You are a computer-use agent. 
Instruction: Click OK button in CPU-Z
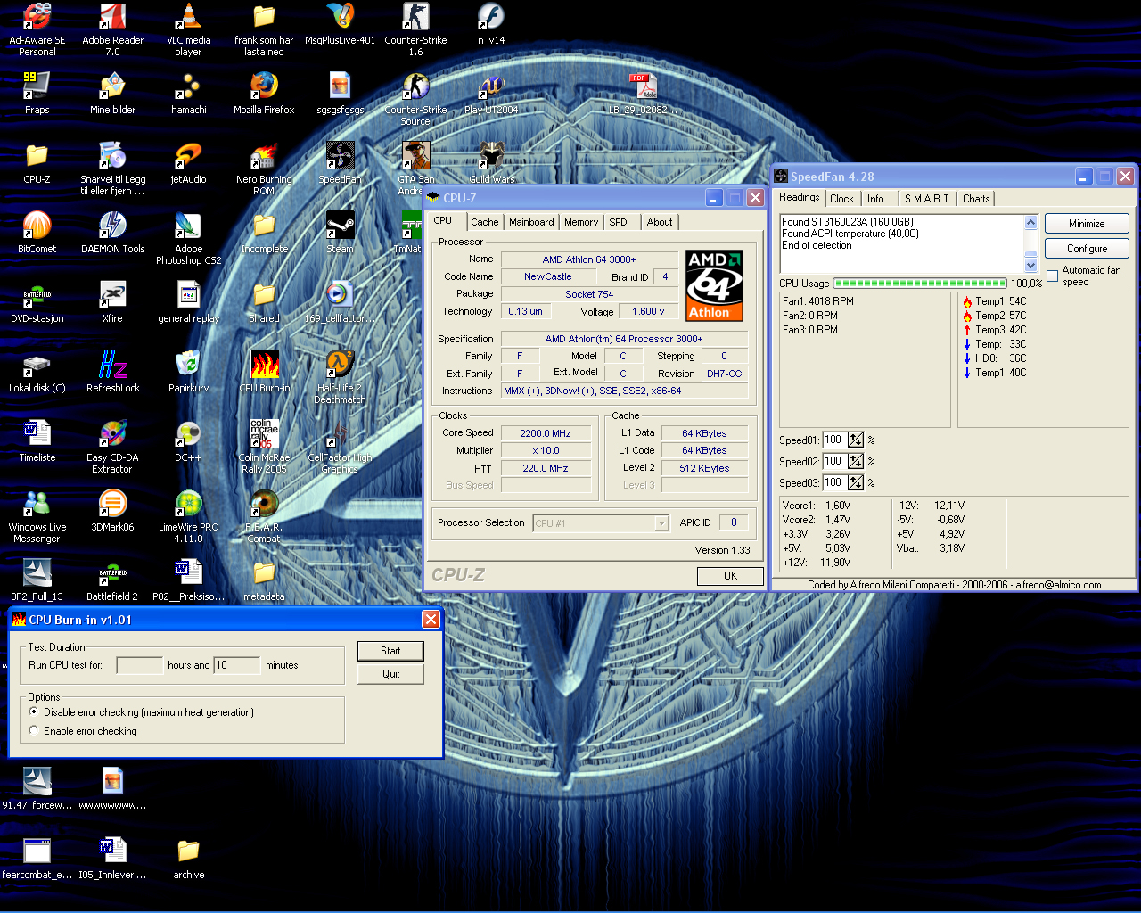click(x=730, y=576)
